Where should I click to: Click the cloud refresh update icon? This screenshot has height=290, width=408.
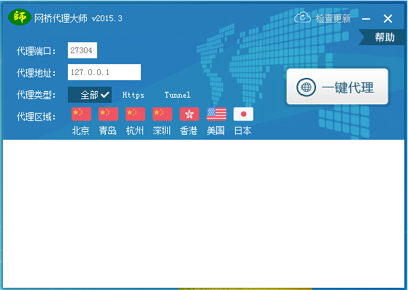pos(302,17)
